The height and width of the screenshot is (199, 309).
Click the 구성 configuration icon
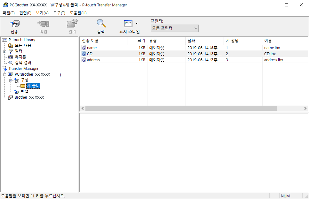[17, 80]
